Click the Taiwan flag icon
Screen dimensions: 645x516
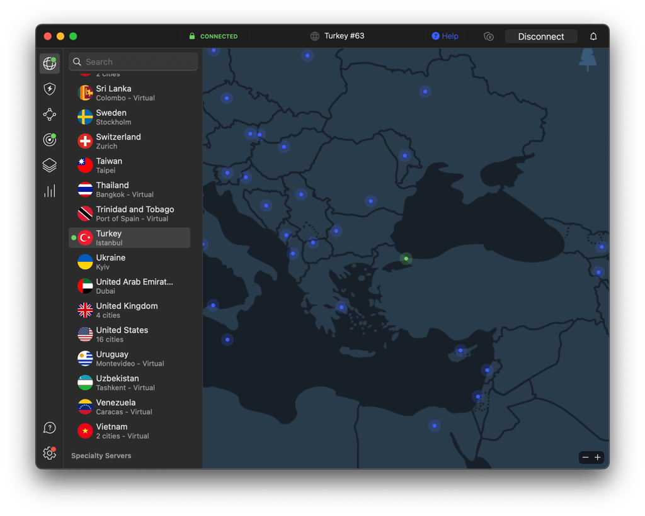tap(85, 165)
